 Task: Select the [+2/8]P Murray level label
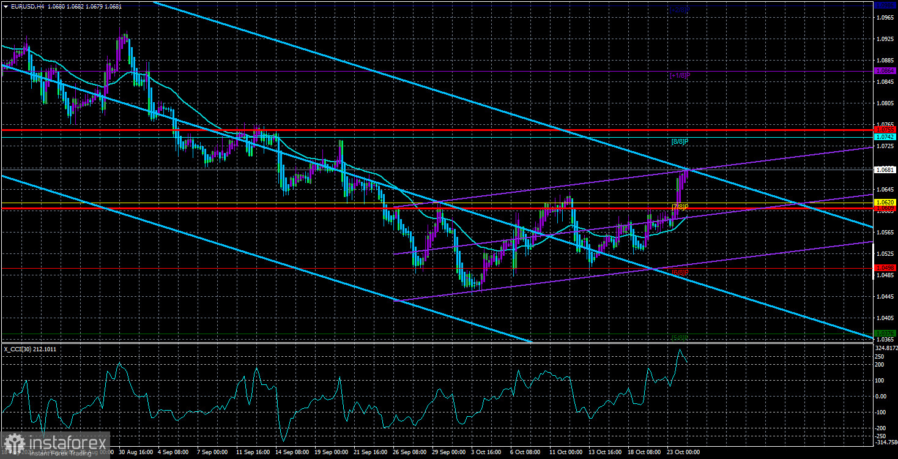[x=680, y=10]
